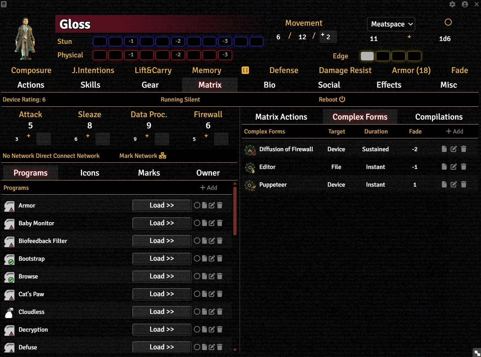Open the settings gear icon at top right
481x357 pixels.
coord(452,4)
